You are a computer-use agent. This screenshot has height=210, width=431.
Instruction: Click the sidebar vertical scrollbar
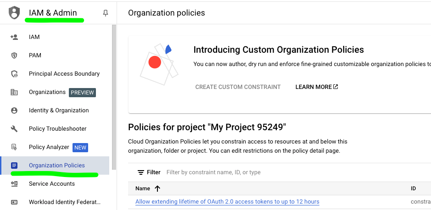tap(114, 97)
